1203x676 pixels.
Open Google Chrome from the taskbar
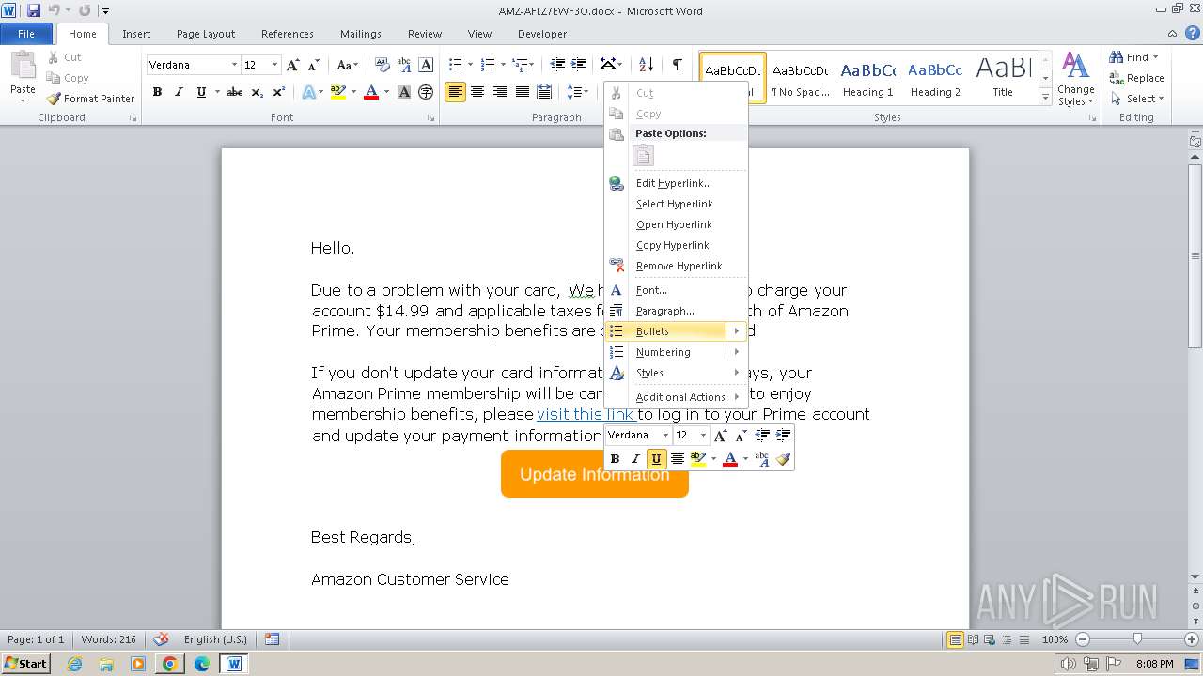[x=170, y=664]
